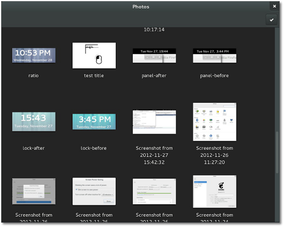Open the Screen Power Saving screenshot thumbnail
The image size is (284, 227).
point(94,191)
